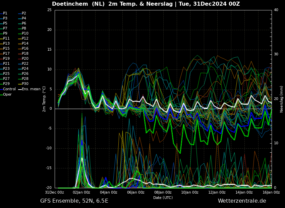Pick the P10 member in the legend
Image resolution: width=285 pixels, height=208 pixels.
(25, 34)
